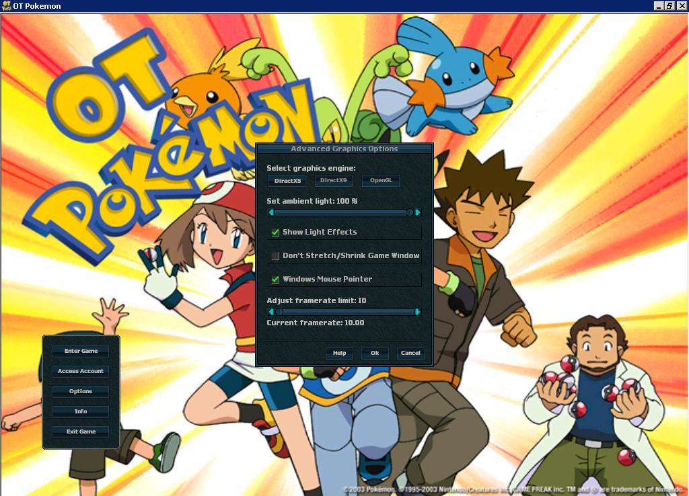The height and width of the screenshot is (496, 689).
Task: Click Exit Game to quit
Action: (x=81, y=431)
